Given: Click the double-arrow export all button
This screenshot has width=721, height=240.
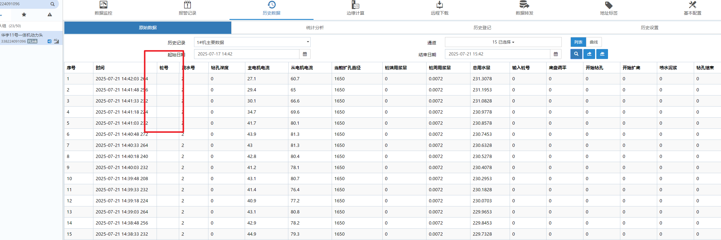Looking at the screenshot, I should (602, 54).
